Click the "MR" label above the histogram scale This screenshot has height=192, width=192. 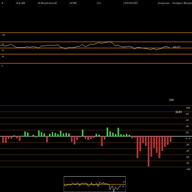click(171, 100)
